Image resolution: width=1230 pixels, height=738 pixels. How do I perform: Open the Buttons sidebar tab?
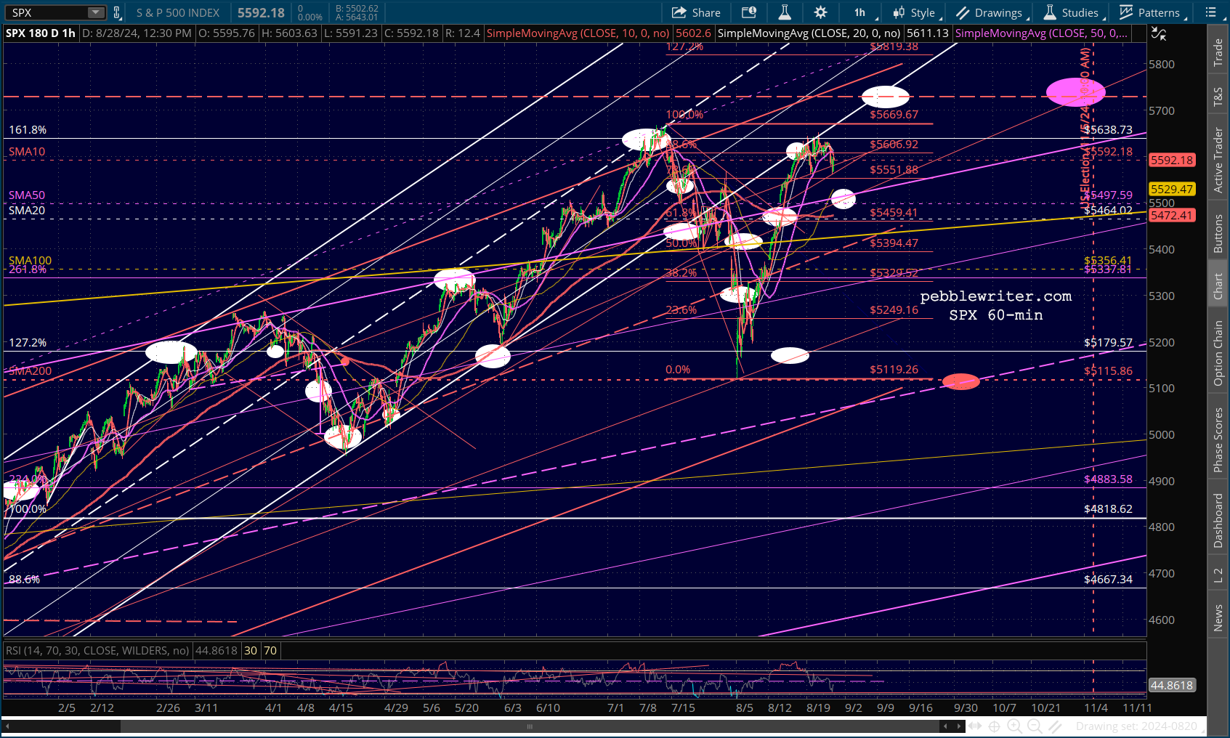pyautogui.click(x=1218, y=233)
